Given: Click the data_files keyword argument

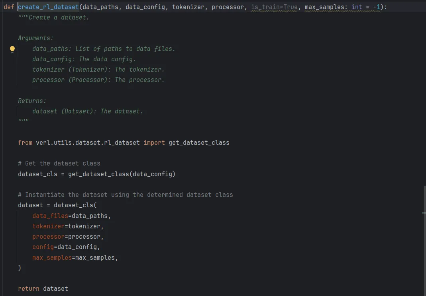Looking at the screenshot, I should pos(50,216).
